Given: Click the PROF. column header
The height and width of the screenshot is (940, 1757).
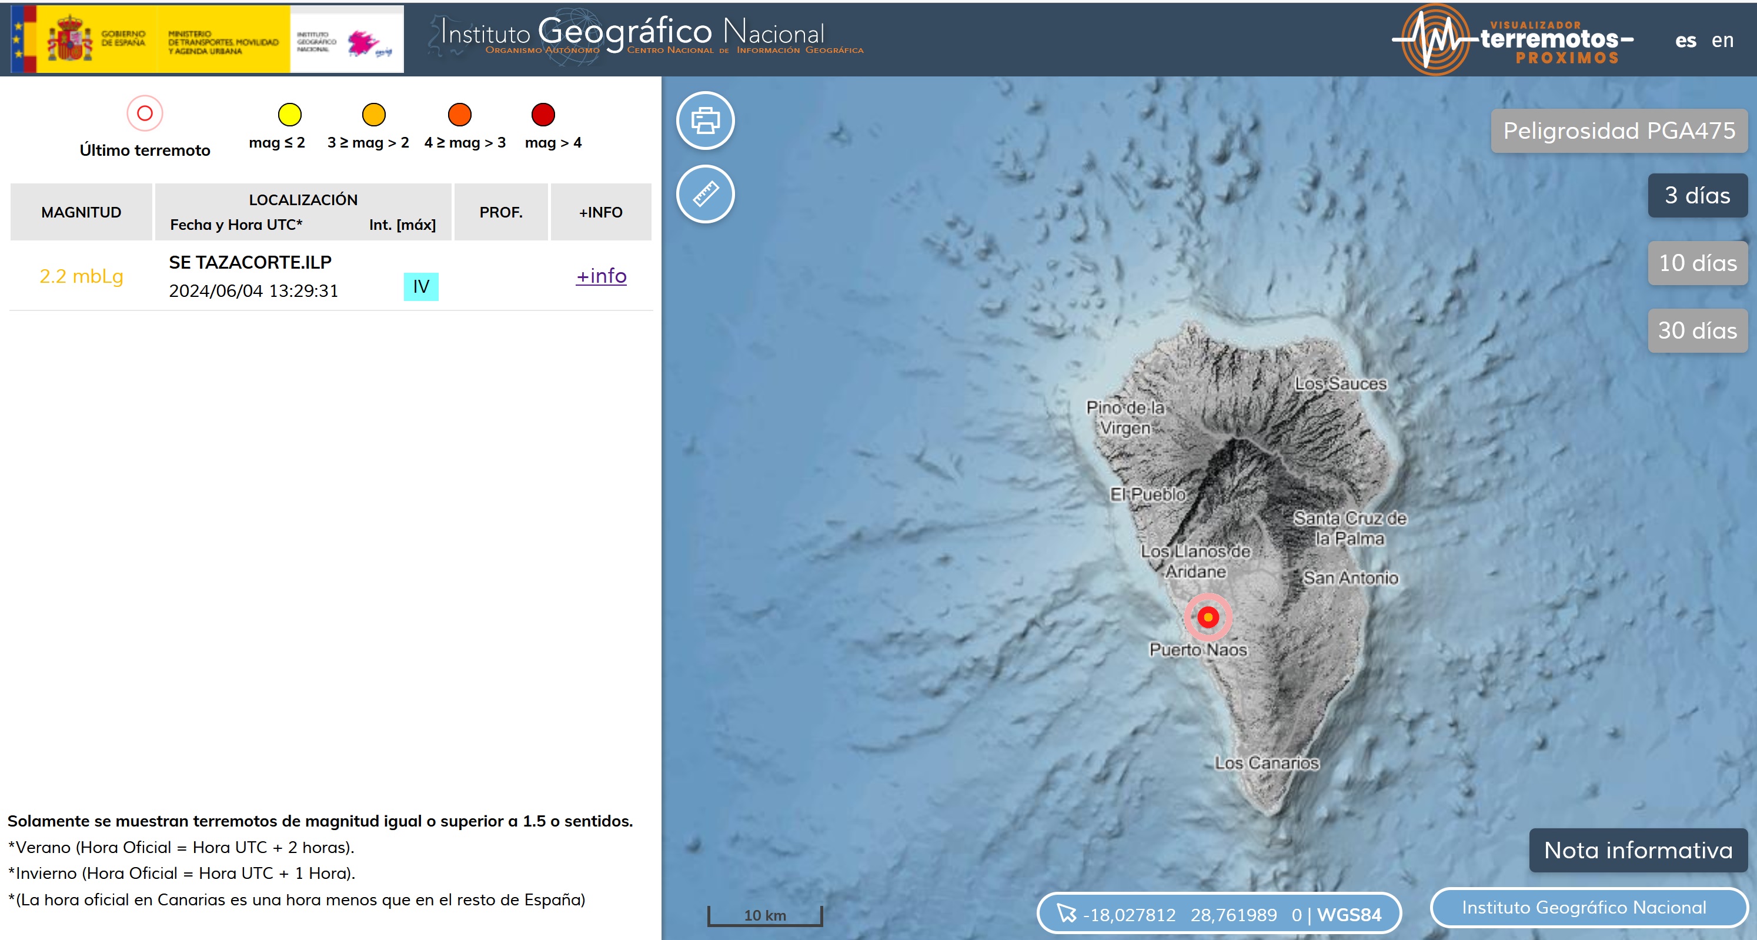Looking at the screenshot, I should click(500, 212).
